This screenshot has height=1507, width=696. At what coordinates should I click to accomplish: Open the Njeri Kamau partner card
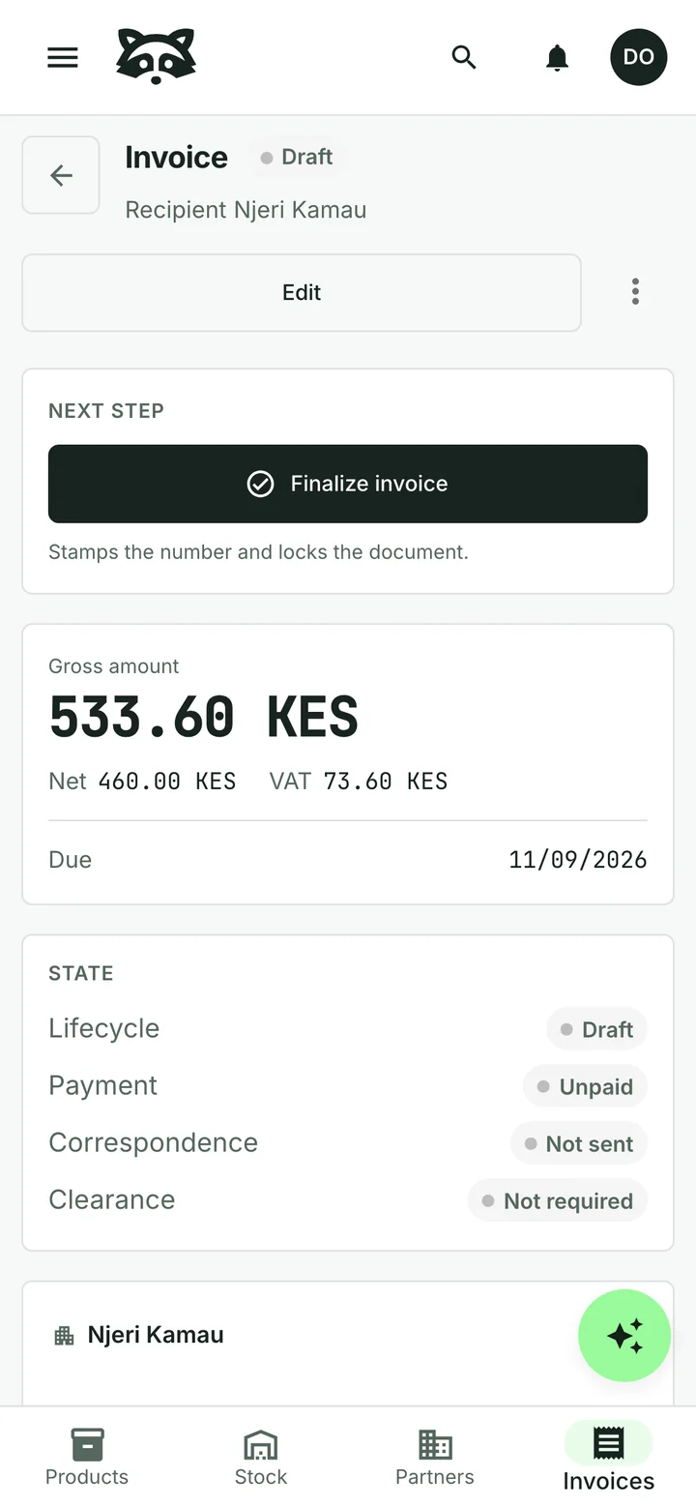[x=348, y=1343]
